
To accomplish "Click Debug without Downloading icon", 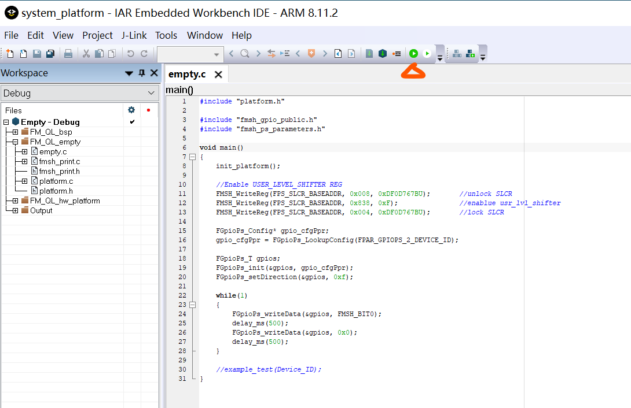I will (x=427, y=54).
